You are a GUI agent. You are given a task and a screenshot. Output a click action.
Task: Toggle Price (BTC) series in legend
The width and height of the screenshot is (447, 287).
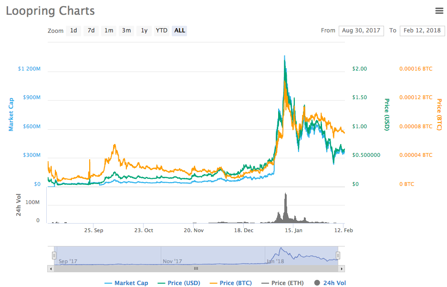[230, 283]
